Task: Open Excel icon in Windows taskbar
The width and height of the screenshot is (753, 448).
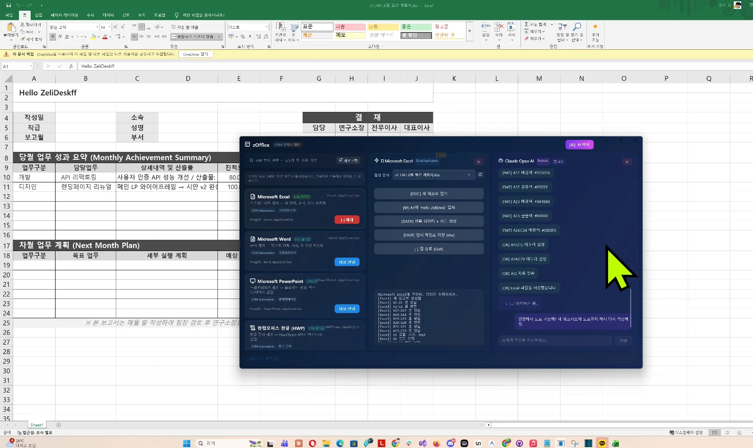Action: [615, 443]
